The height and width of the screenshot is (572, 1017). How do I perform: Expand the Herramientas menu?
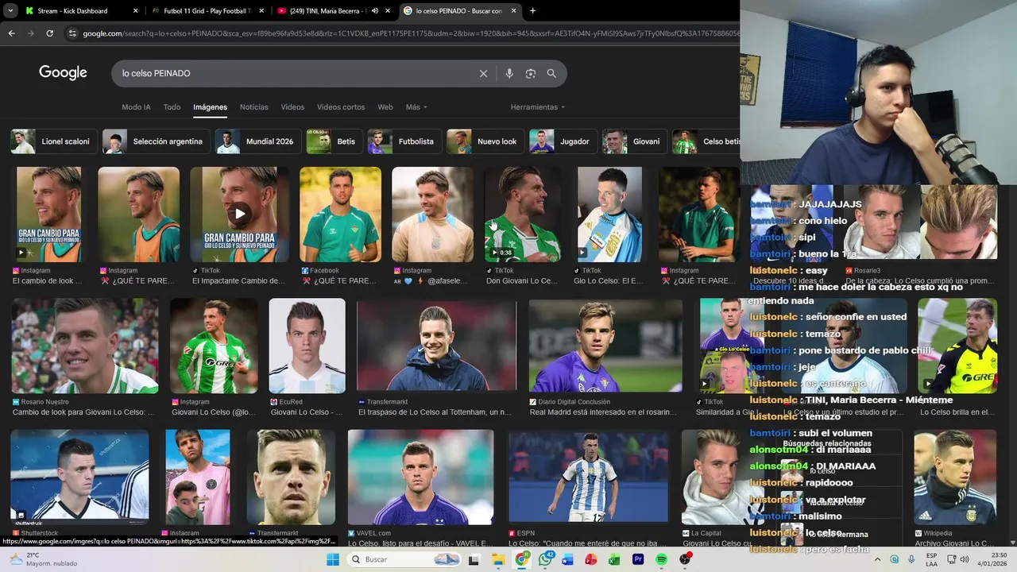click(538, 107)
